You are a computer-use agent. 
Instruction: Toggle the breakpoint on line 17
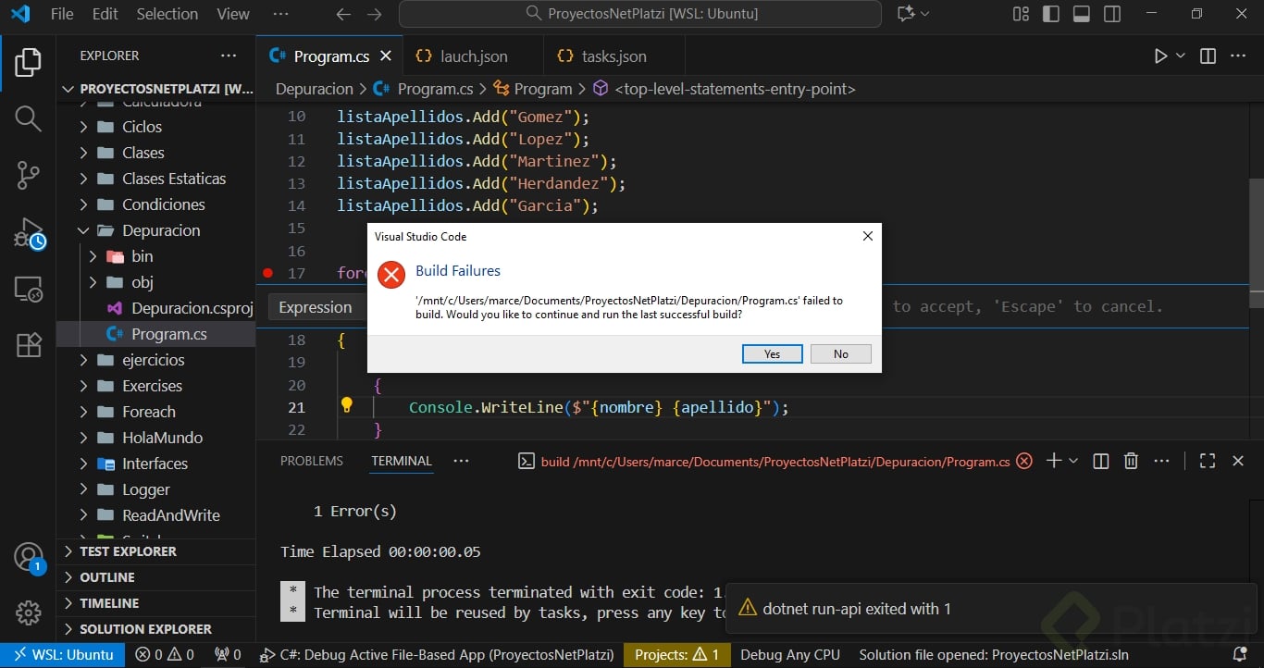pyautogui.click(x=268, y=273)
